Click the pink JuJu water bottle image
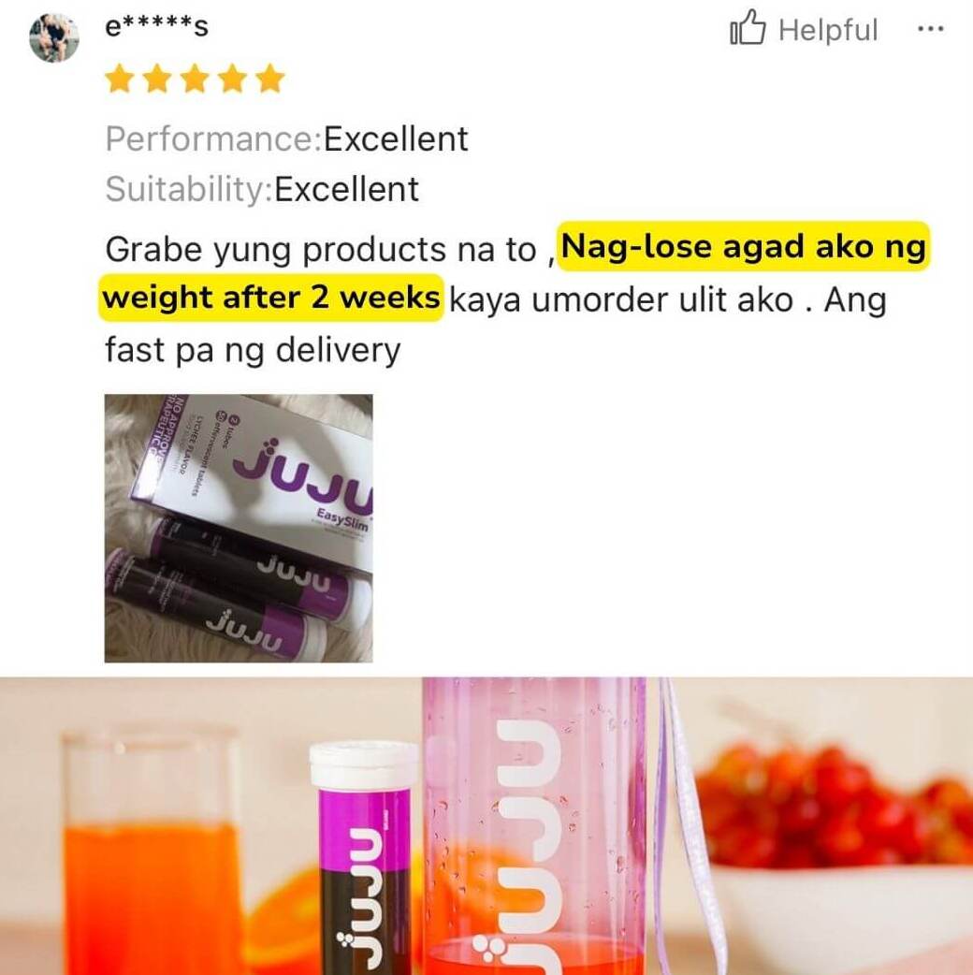 pyautogui.click(x=533, y=826)
